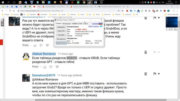Expand flag dropdown arrow on @Aleksei Romanov reply
The width and height of the screenshot is (180, 101).
[x=159, y=74]
